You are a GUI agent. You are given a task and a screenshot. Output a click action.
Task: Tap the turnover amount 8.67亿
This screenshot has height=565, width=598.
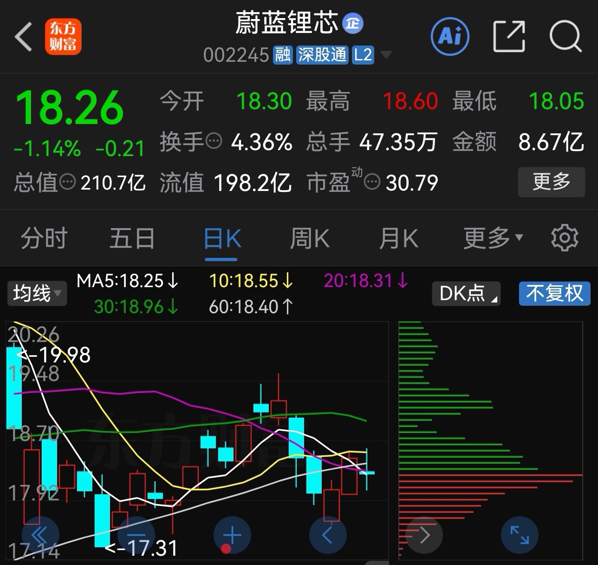(551, 142)
